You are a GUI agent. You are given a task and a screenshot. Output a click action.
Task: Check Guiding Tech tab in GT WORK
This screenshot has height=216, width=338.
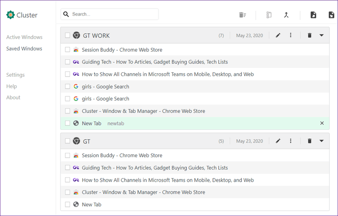coord(68,62)
